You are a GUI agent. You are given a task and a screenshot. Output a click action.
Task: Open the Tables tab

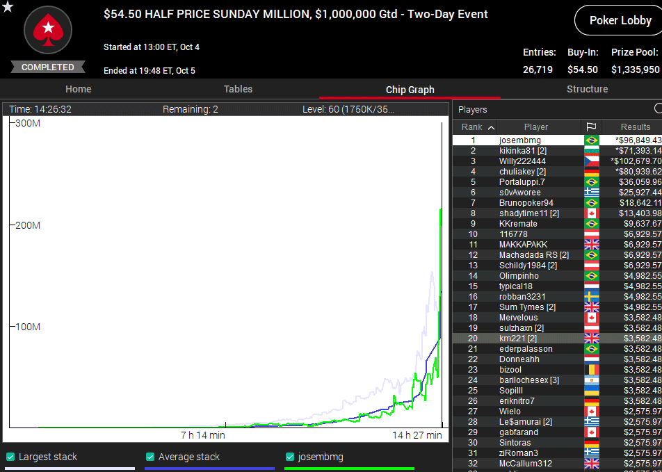tap(238, 89)
